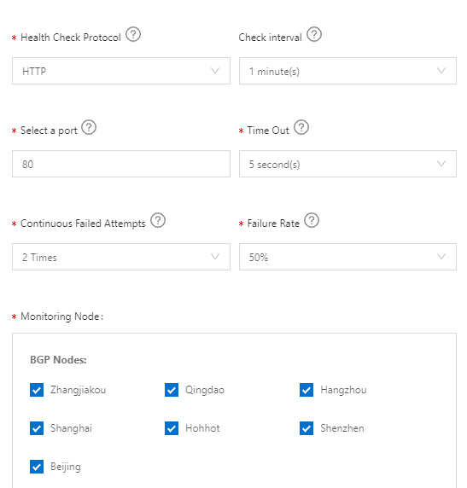
Task: Click Continuous Failed Attempts help icon
Action: pyautogui.click(x=158, y=220)
